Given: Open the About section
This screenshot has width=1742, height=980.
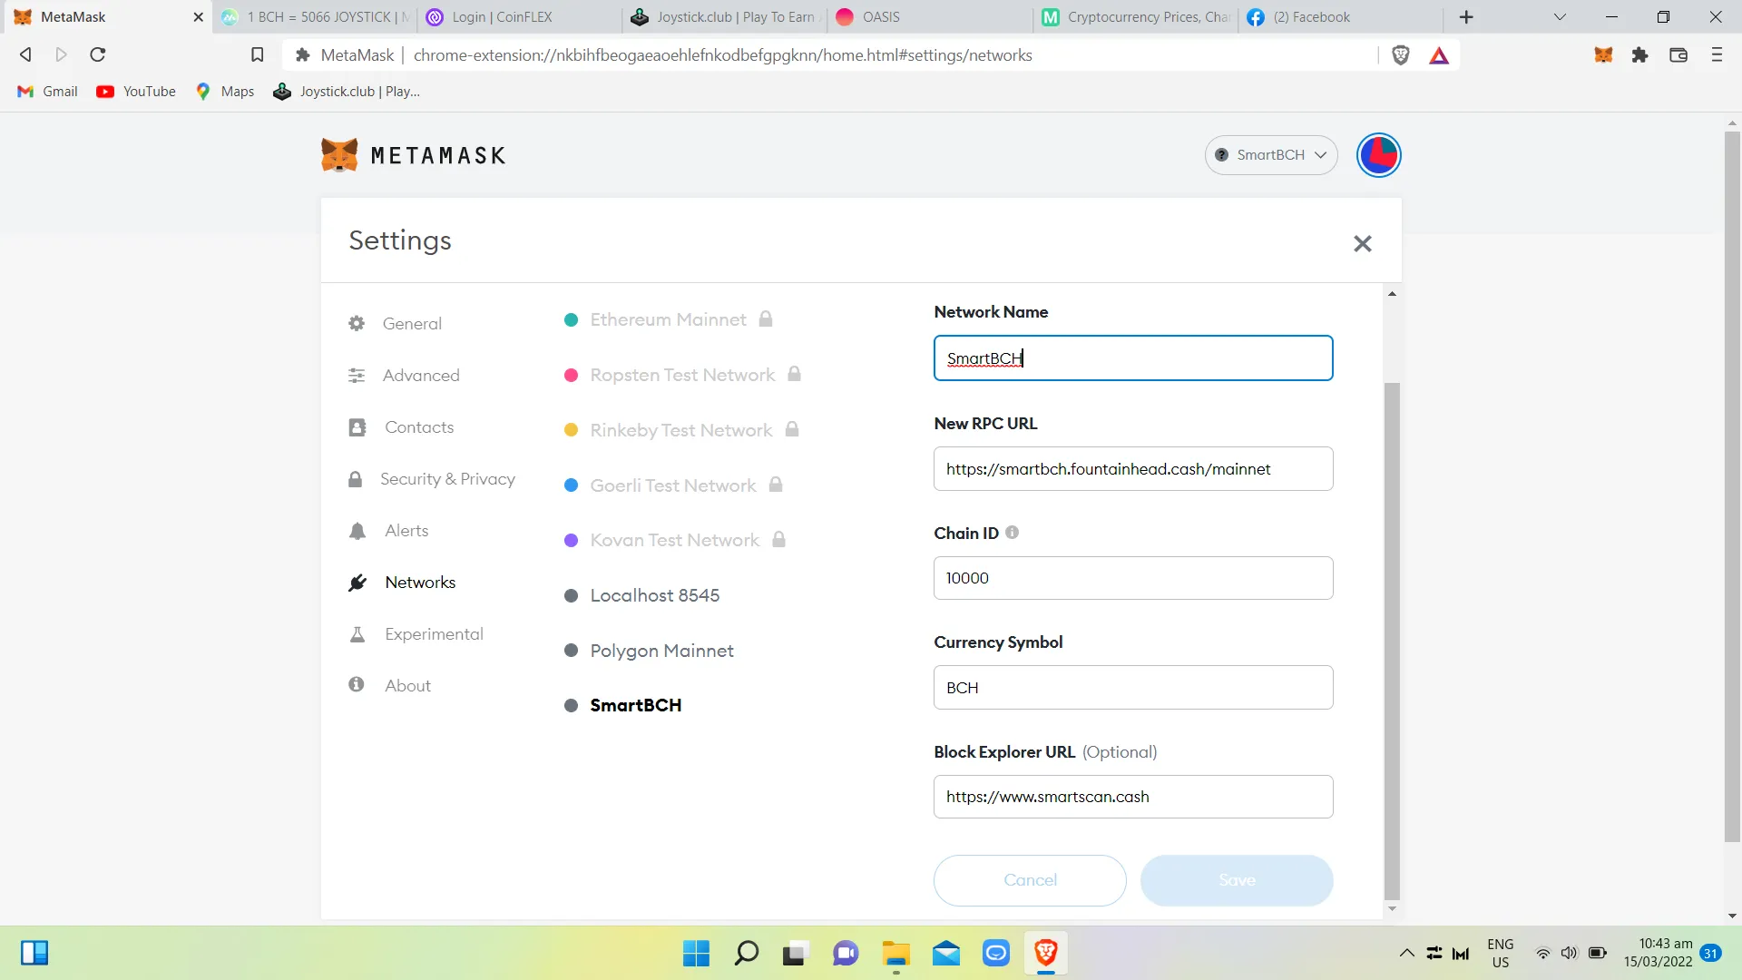Looking at the screenshot, I should pos(389,686).
